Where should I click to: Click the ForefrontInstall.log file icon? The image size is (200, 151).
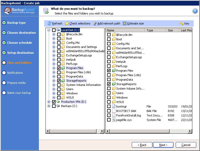pos(114,115)
